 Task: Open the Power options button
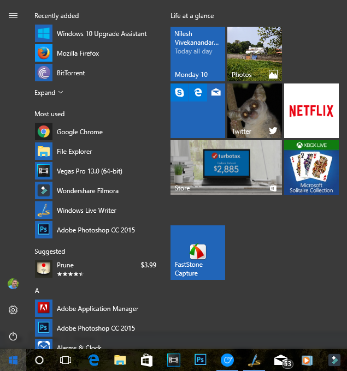click(13, 336)
